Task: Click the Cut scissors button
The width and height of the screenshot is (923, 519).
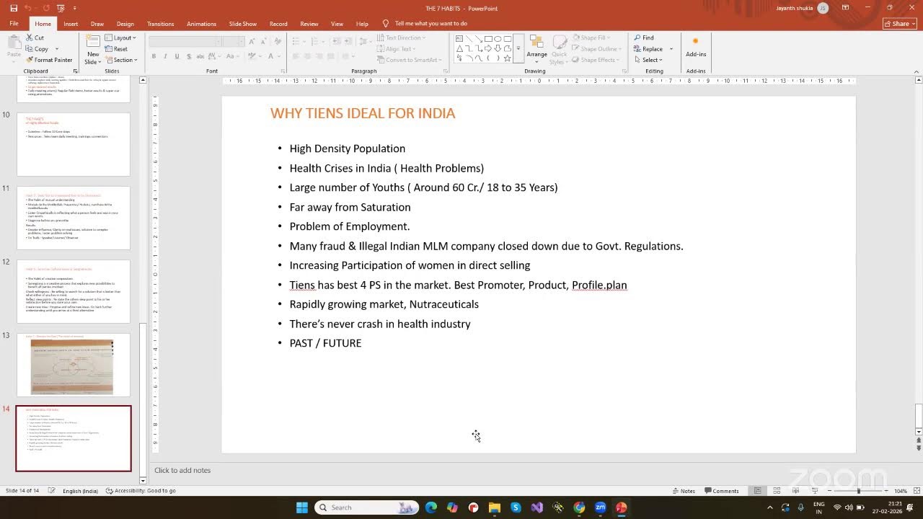Action: (x=35, y=37)
